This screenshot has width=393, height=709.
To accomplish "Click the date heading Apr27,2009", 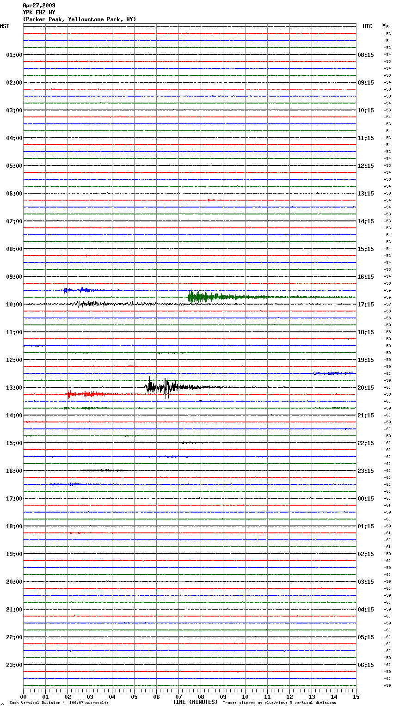I will (x=39, y=6).
